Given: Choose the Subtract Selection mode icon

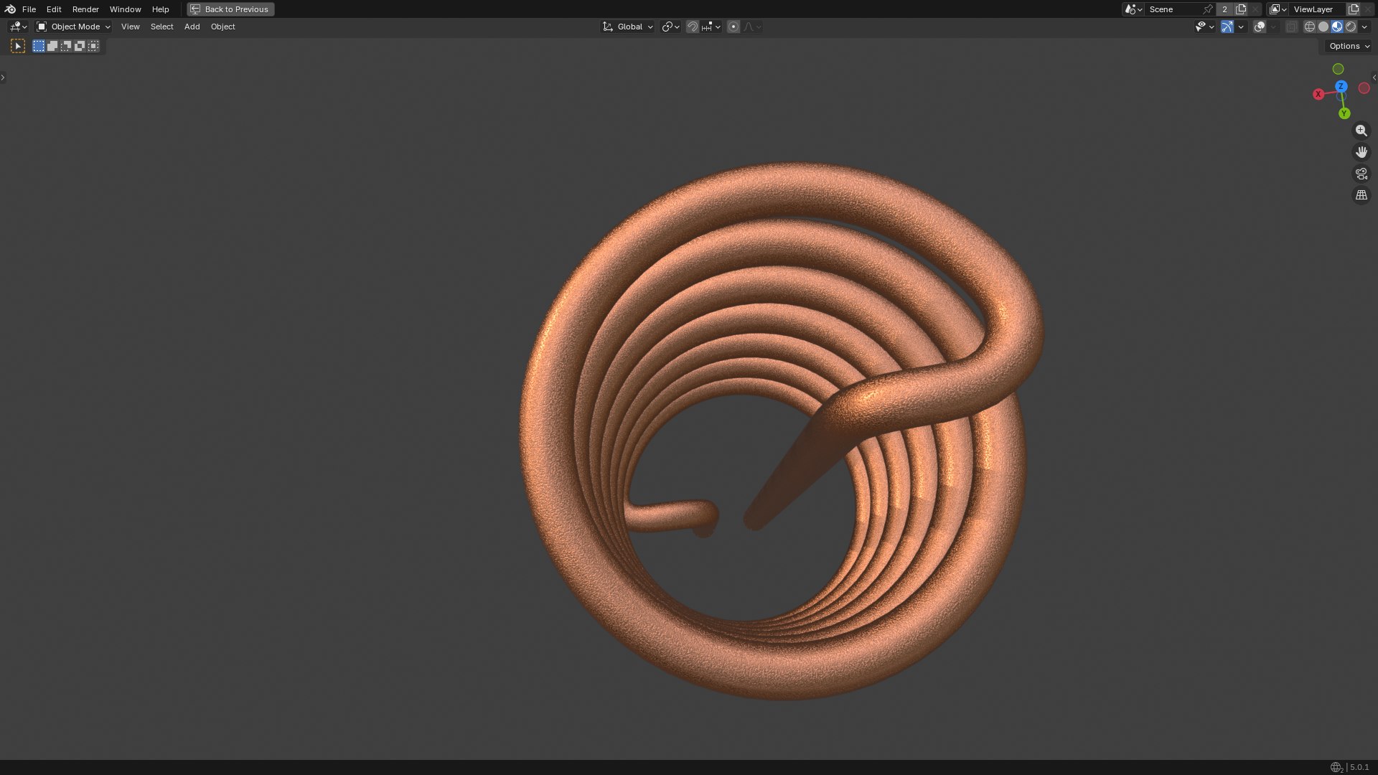Looking at the screenshot, I should tap(66, 46).
